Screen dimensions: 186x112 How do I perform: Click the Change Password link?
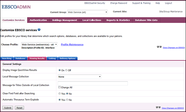coord(119,3)
